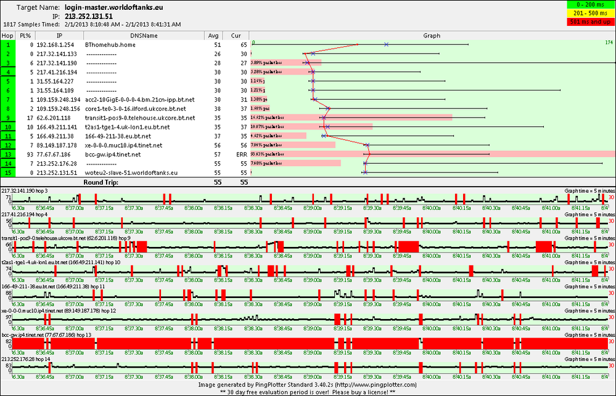Select the green hop 15 number cell

pos(8,172)
